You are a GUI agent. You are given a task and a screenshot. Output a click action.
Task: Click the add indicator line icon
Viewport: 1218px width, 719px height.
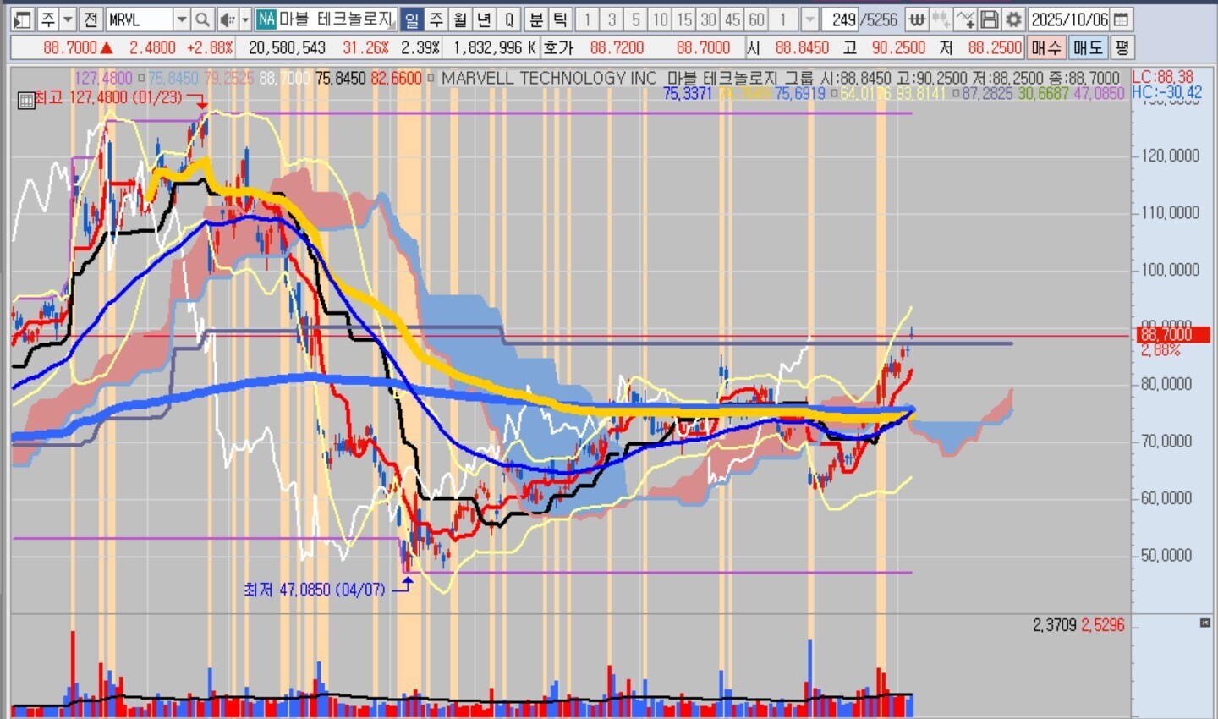[965, 19]
